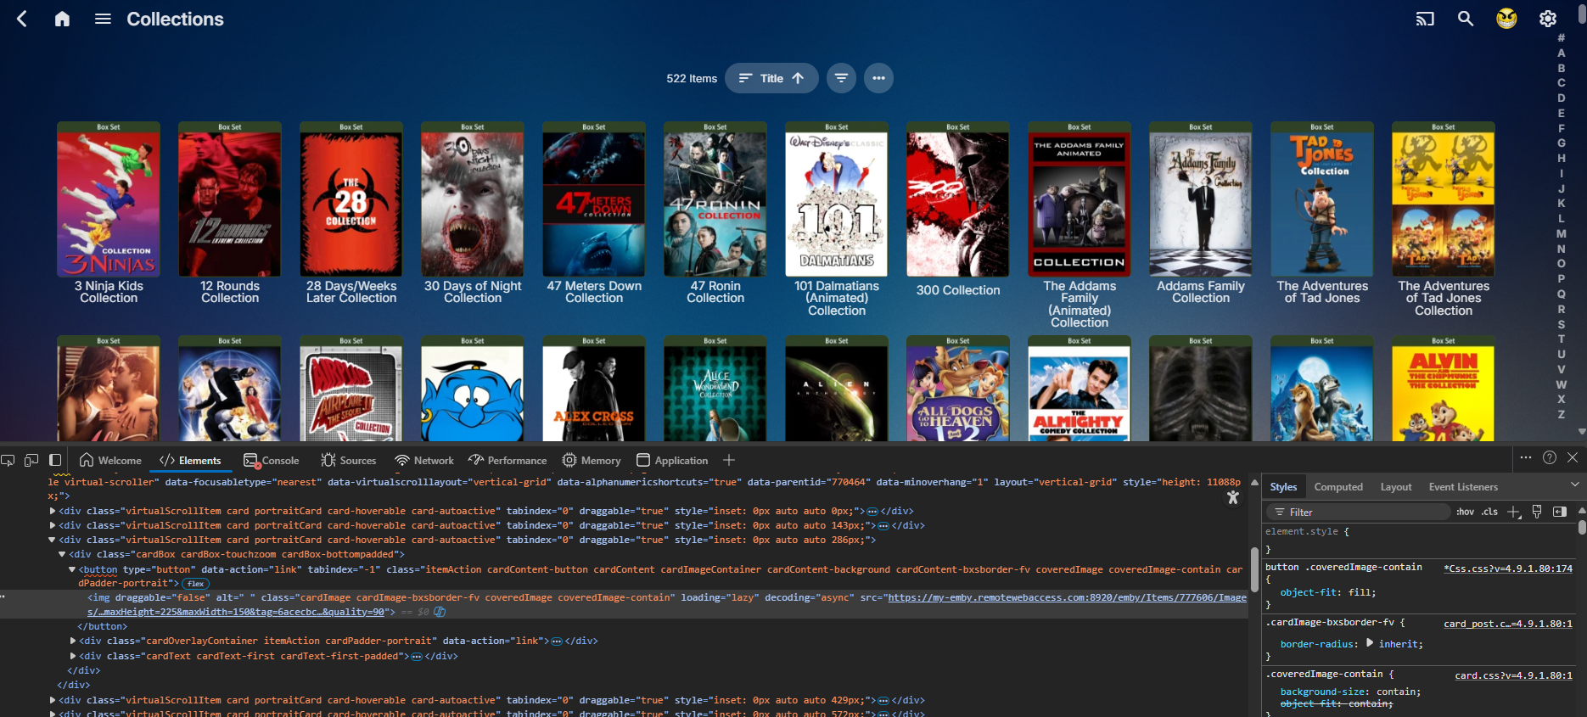Toggle the .cls element classes panel
Viewport: 1587px width, 717px height.
coord(1489,512)
